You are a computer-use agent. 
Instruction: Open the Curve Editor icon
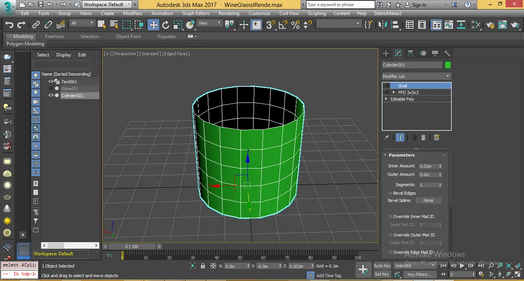click(x=449, y=25)
